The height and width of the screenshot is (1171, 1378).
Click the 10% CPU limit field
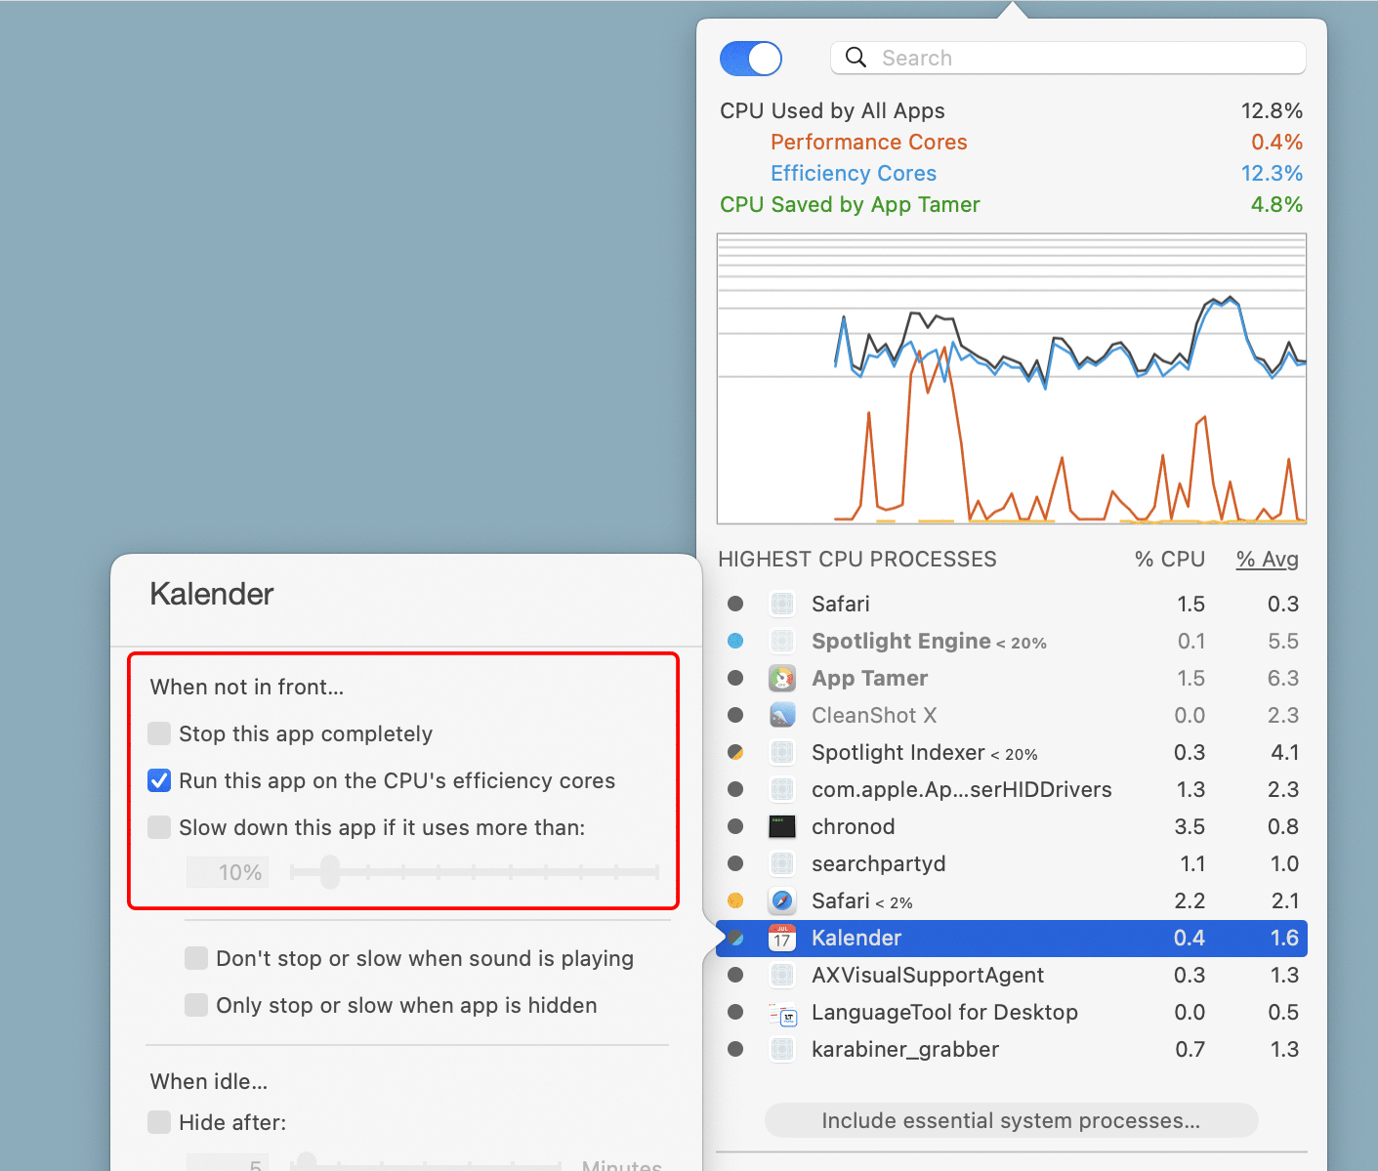tap(229, 872)
